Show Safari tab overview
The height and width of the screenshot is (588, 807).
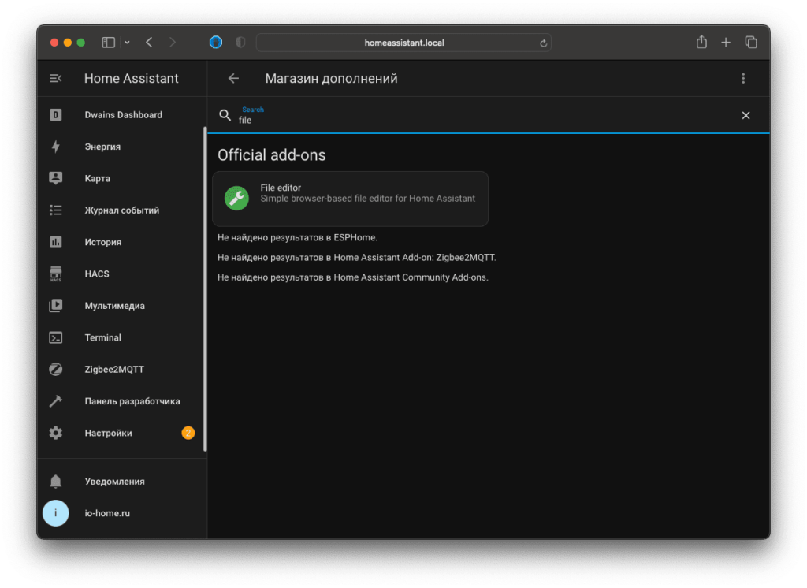point(751,43)
